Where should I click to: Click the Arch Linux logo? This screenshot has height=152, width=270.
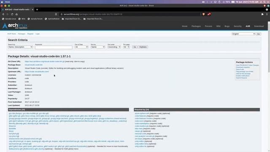coord(15,26)
